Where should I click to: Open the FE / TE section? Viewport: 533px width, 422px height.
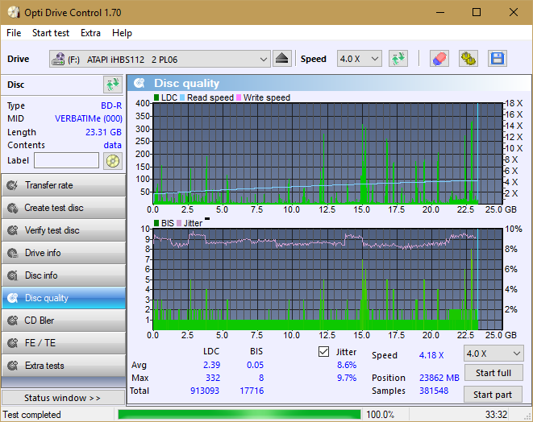[x=64, y=343]
